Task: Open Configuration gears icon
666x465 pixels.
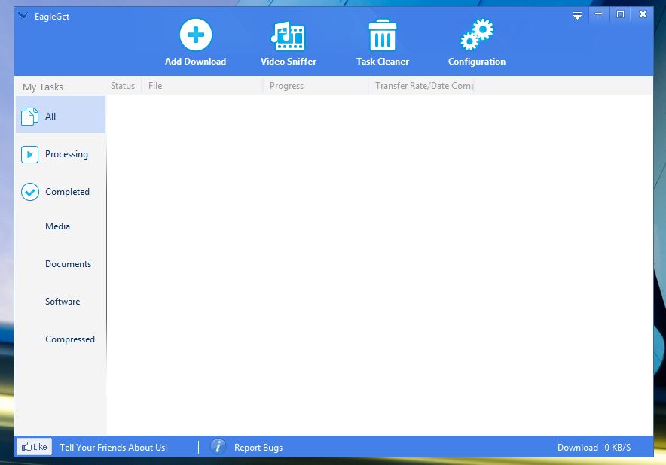Action: [x=477, y=35]
